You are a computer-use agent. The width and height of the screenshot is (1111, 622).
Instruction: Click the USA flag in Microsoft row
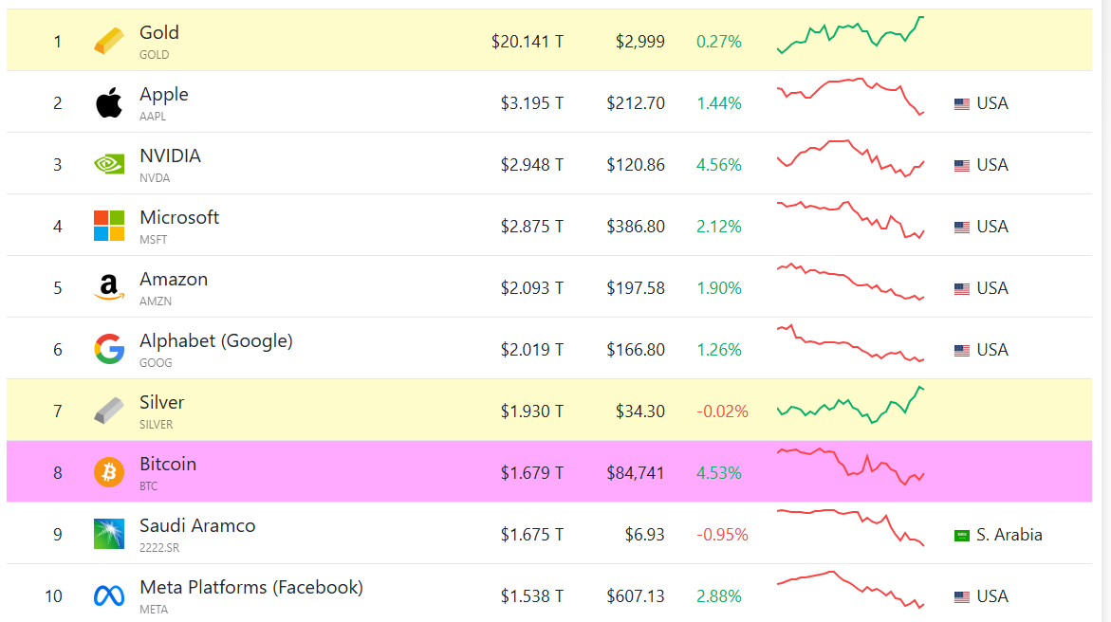(x=961, y=228)
